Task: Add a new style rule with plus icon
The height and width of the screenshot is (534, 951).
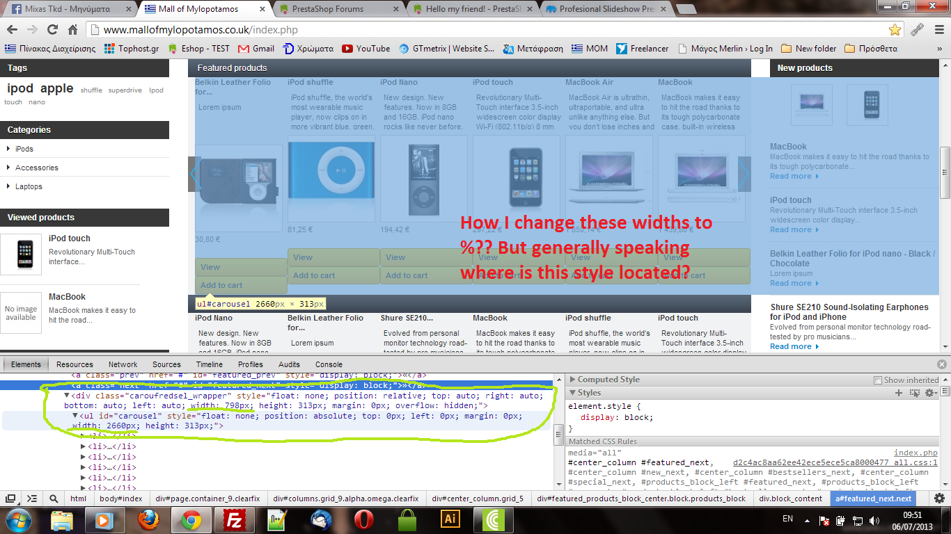Action: point(899,393)
